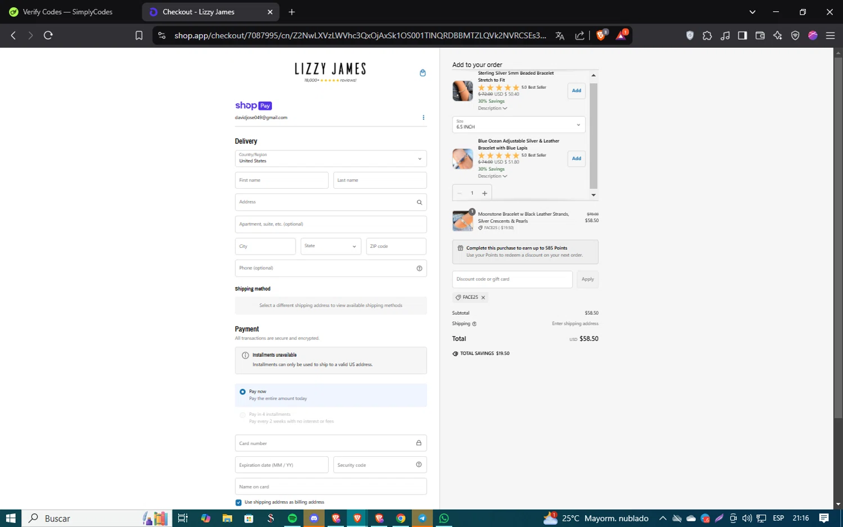Reload the checkout page
Screen dimensions: 843x527
point(48,35)
